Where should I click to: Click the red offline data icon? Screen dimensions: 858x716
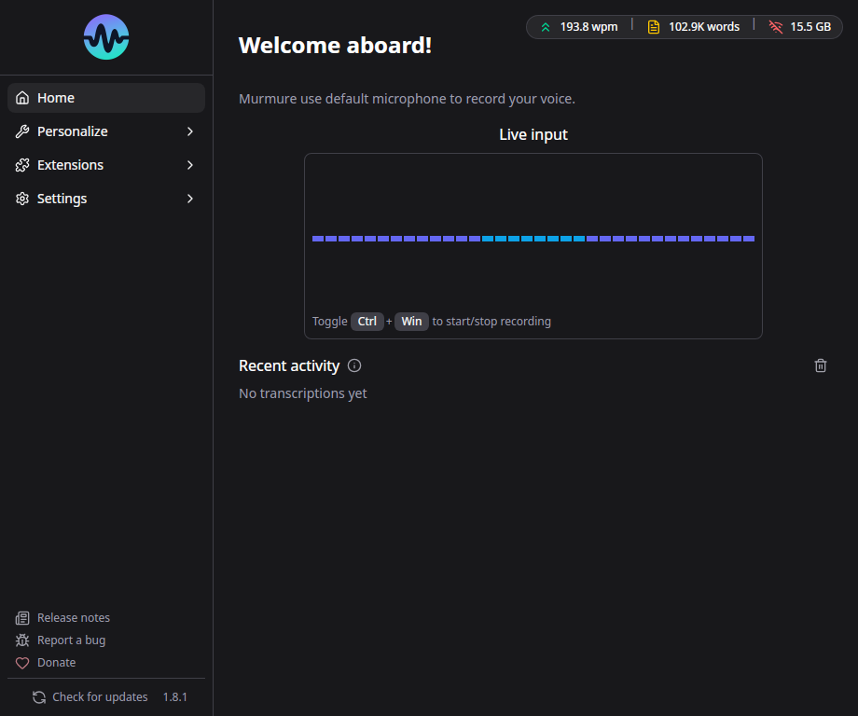point(775,27)
